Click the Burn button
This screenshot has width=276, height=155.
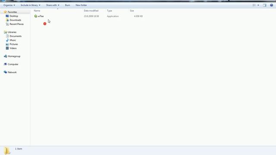[67, 5]
